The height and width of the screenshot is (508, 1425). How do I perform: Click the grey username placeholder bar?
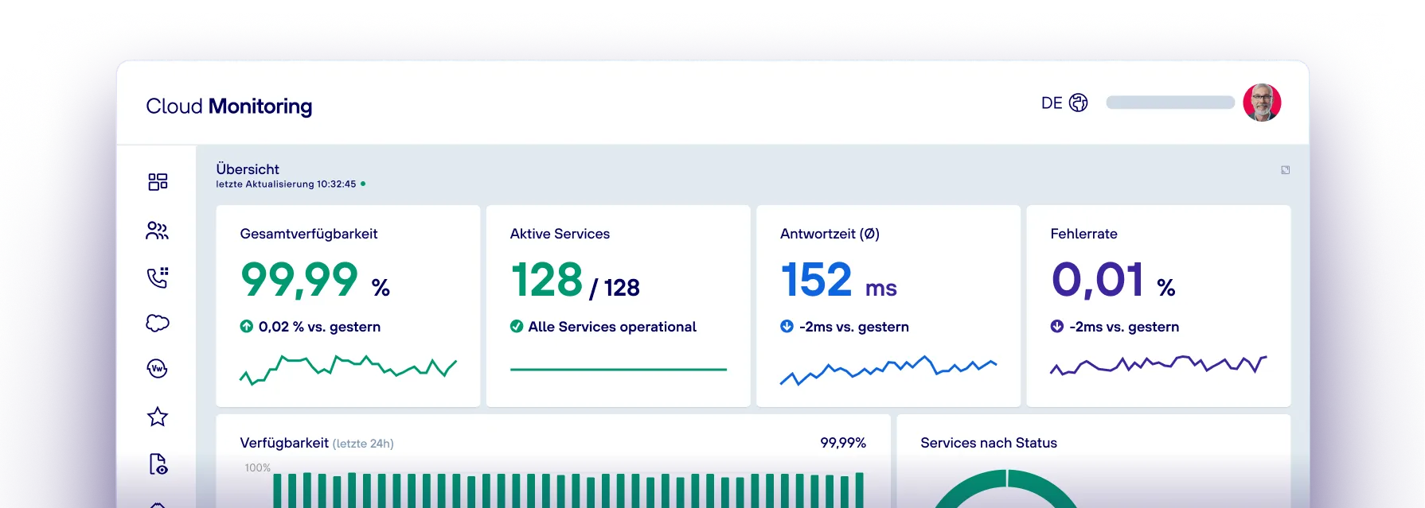1170,103
